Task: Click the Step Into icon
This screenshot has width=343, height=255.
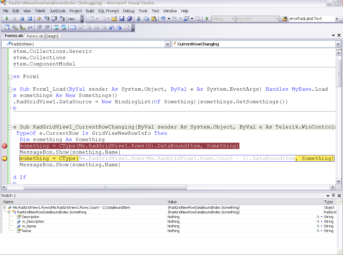Action: tap(47, 19)
